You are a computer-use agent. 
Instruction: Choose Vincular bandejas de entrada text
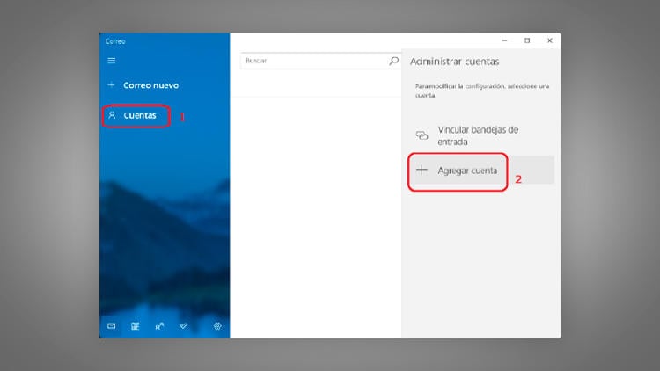coord(478,135)
